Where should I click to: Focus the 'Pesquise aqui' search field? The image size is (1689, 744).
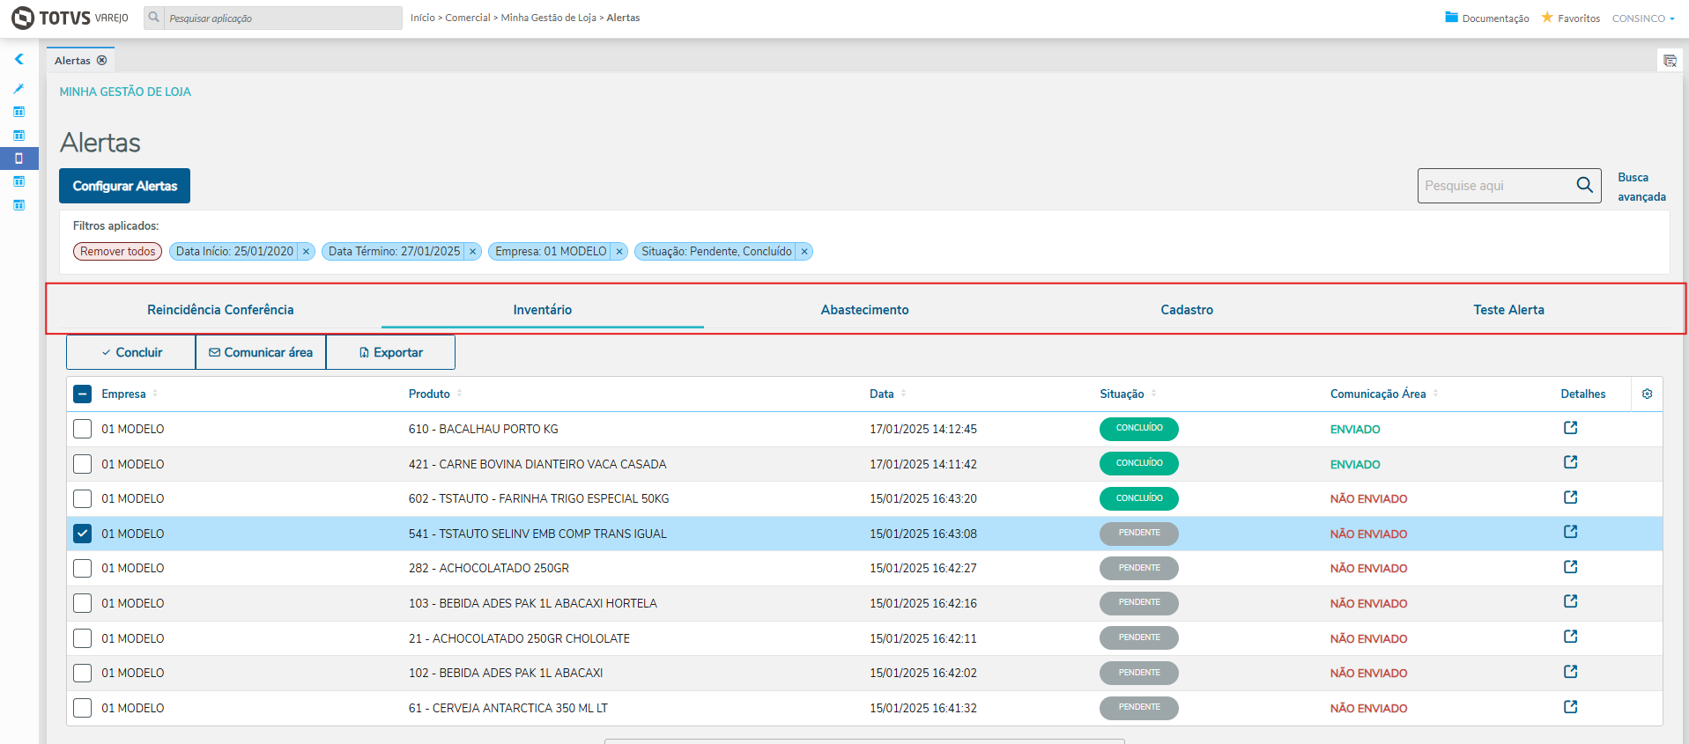tap(1497, 186)
